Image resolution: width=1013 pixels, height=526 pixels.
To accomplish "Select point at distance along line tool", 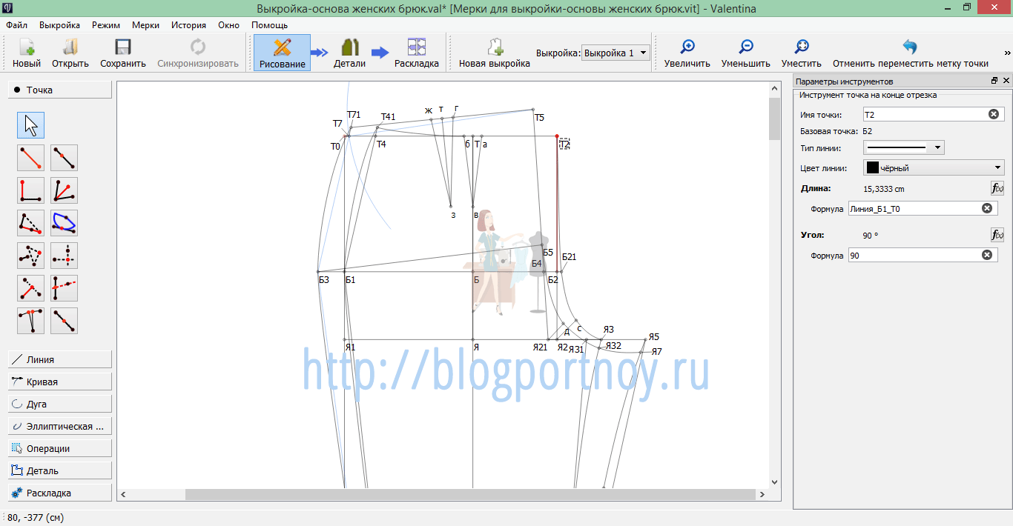I will point(65,158).
